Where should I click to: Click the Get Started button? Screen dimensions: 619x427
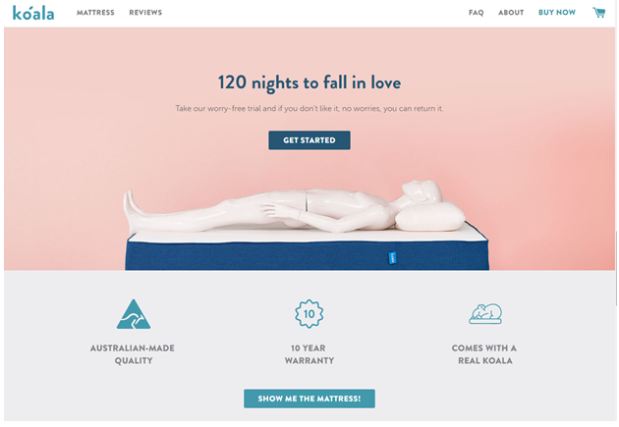pos(309,140)
